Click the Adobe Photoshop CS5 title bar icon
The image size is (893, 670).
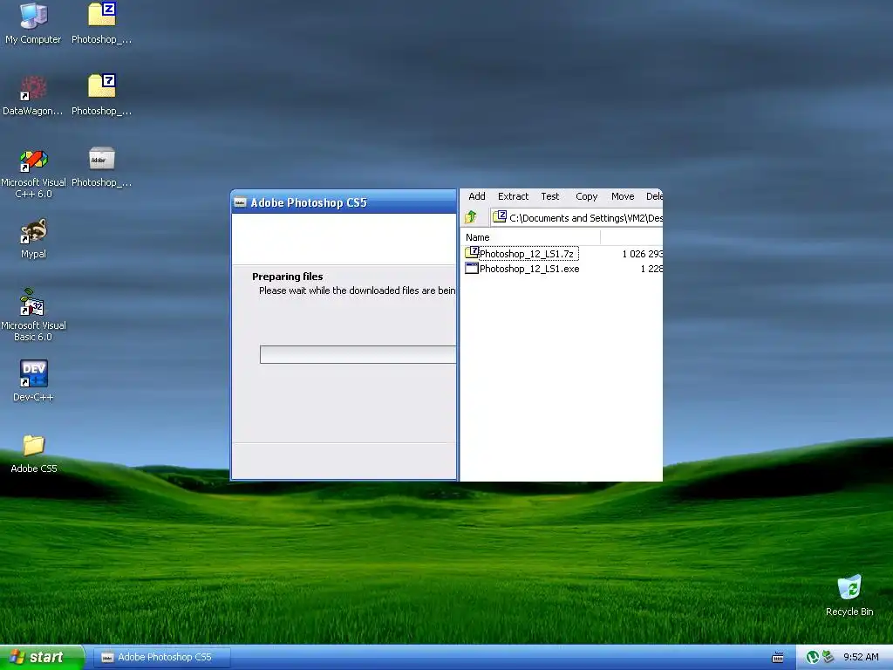pyautogui.click(x=241, y=202)
